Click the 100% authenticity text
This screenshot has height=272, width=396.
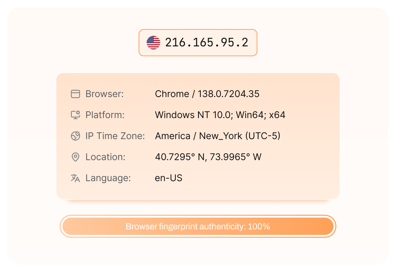point(259,227)
